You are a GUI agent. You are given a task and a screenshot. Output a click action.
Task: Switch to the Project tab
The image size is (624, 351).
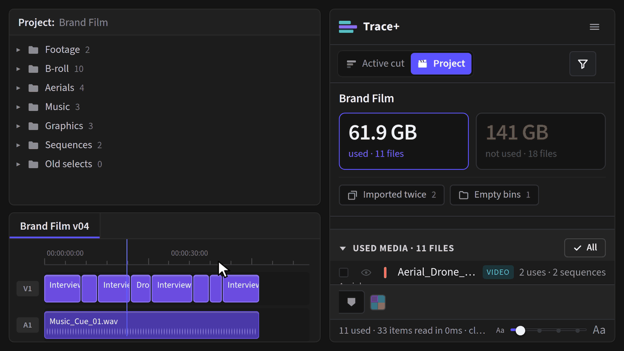tap(441, 63)
